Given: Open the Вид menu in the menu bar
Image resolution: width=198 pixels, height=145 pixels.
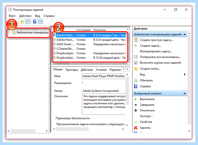Looking at the screenshot, I should tap(37, 16).
